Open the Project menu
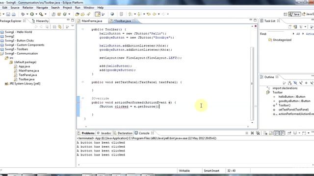 coord(67,8)
